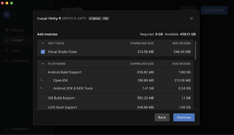The width and height of the screenshot is (234, 135).
Task: Click the Projects cube icon
Action: coord(6,30)
